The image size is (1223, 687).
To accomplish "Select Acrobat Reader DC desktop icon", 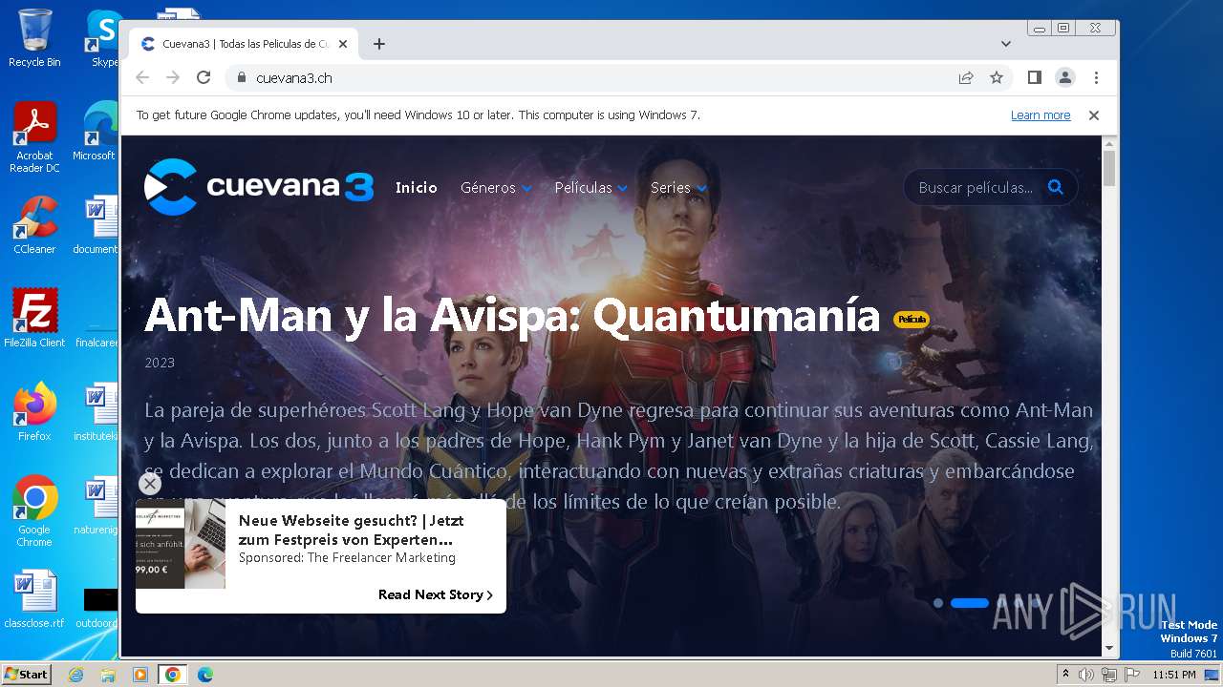I will pos(34,137).
